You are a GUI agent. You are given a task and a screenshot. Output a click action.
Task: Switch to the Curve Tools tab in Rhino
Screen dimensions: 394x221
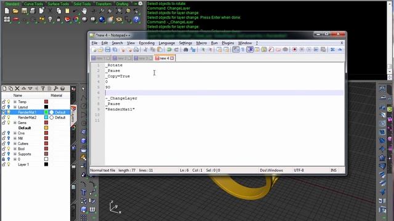pyautogui.click(x=33, y=4)
